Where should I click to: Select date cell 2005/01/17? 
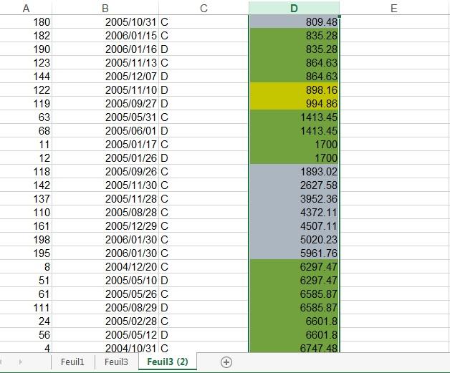[105, 144]
